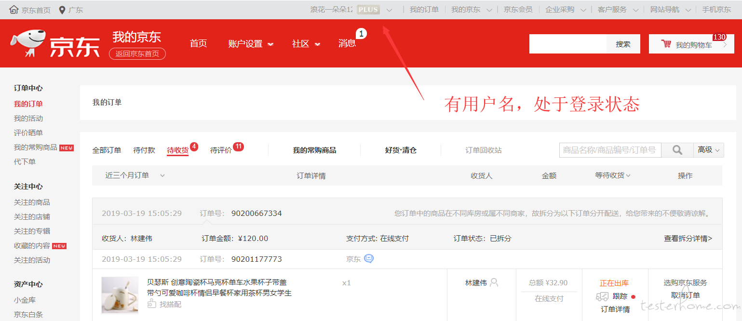Screen dimensions: 742x321
Task: Open the mug product thumbnail
Action: [120, 295]
